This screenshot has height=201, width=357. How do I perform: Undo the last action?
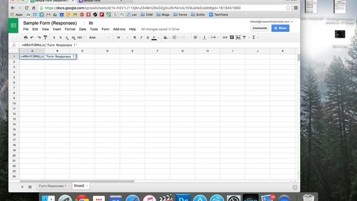[x=32, y=37]
